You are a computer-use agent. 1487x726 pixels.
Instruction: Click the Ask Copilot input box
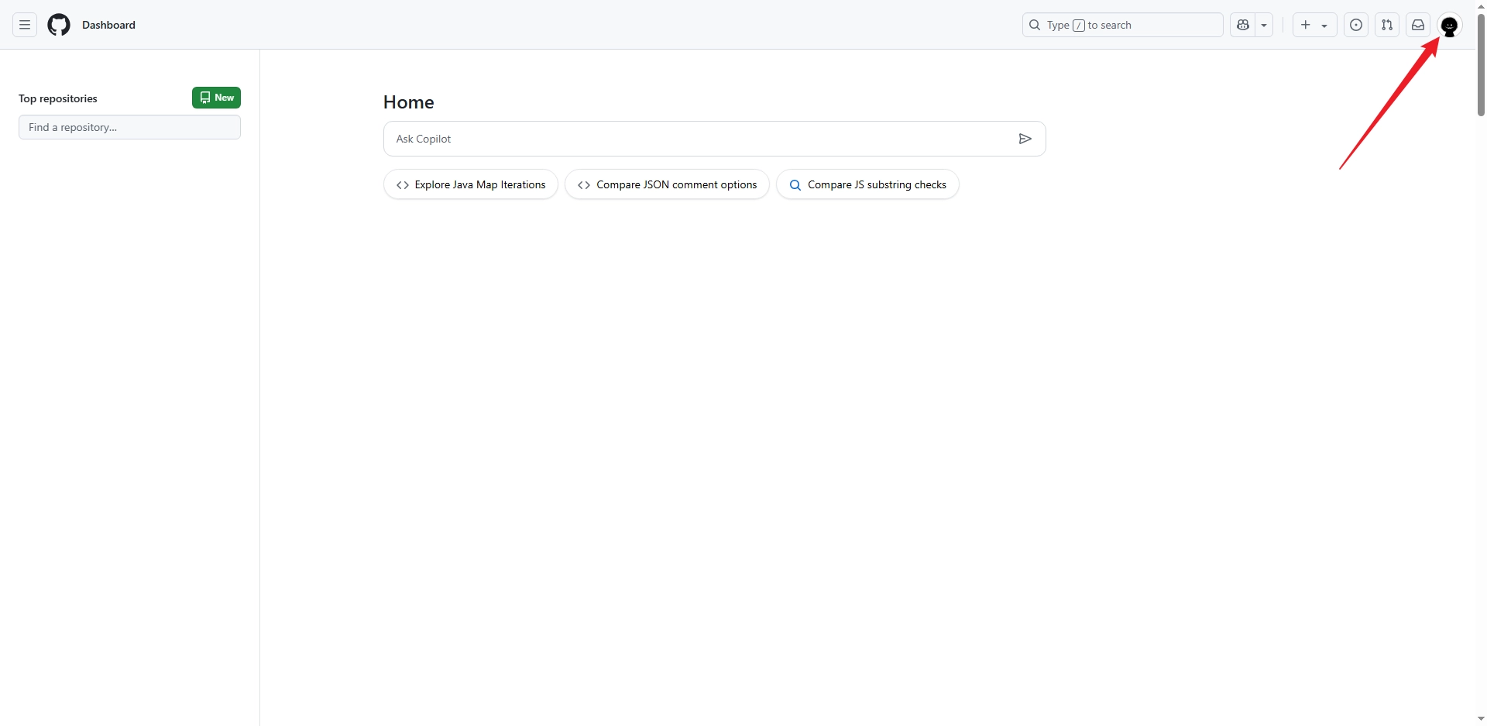(x=714, y=139)
